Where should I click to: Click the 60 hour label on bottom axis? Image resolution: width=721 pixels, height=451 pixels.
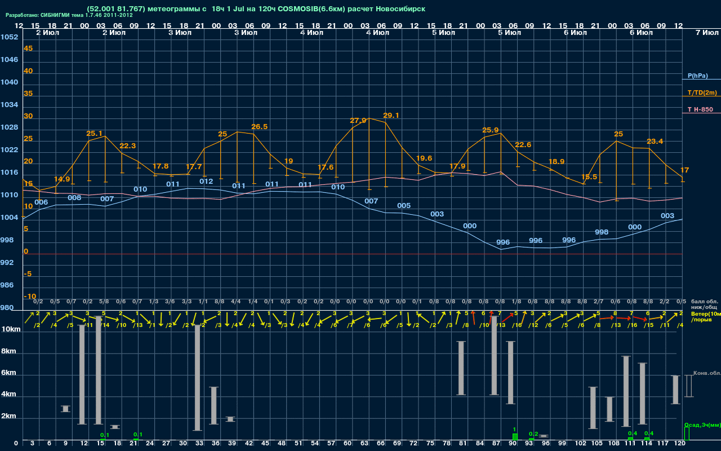pos(348,444)
